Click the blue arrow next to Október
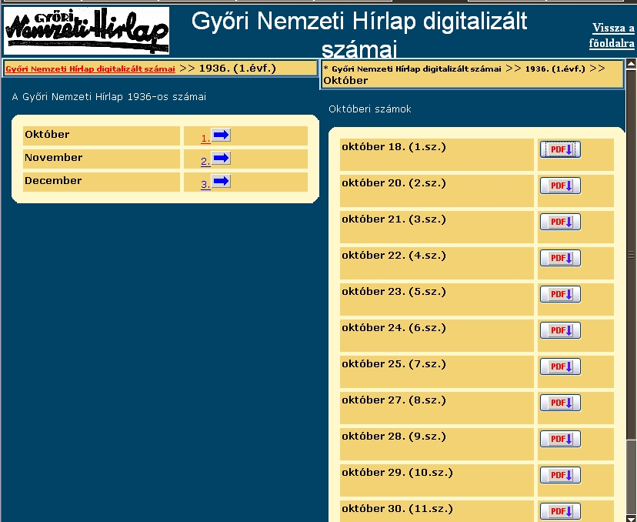 221,135
